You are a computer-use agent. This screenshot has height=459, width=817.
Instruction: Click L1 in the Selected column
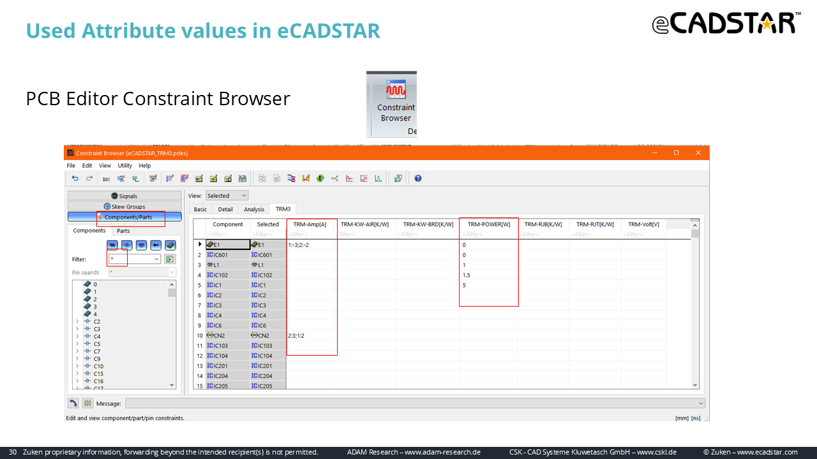(268, 265)
